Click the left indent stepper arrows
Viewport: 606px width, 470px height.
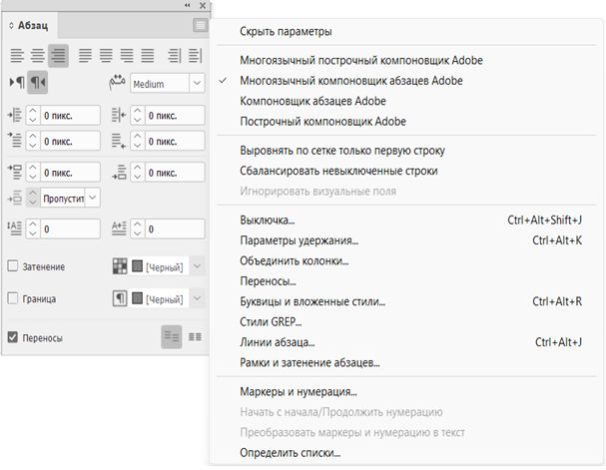click(33, 115)
